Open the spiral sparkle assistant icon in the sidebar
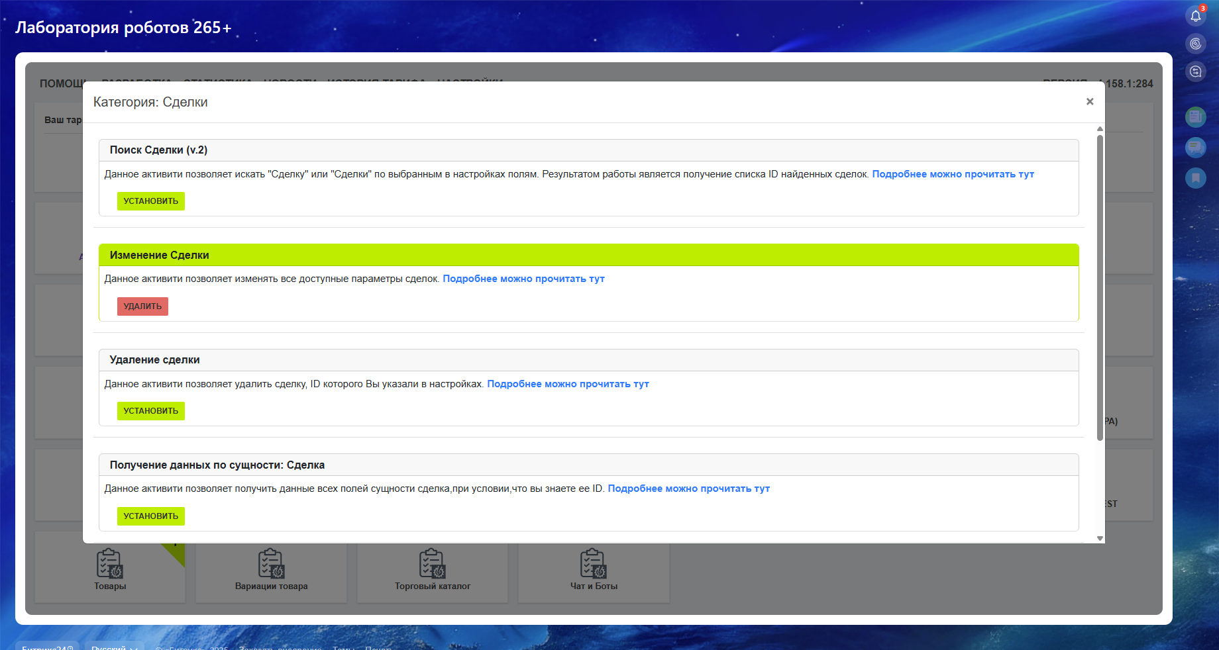The image size is (1219, 650). coord(1196,44)
